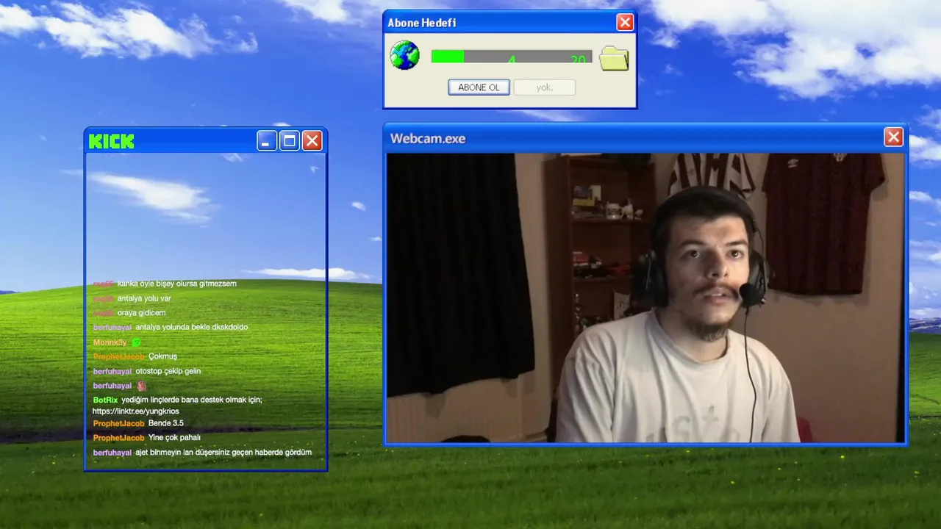Click message 'antalya yolunda bekle dkskdoldo'

pyautogui.click(x=192, y=327)
